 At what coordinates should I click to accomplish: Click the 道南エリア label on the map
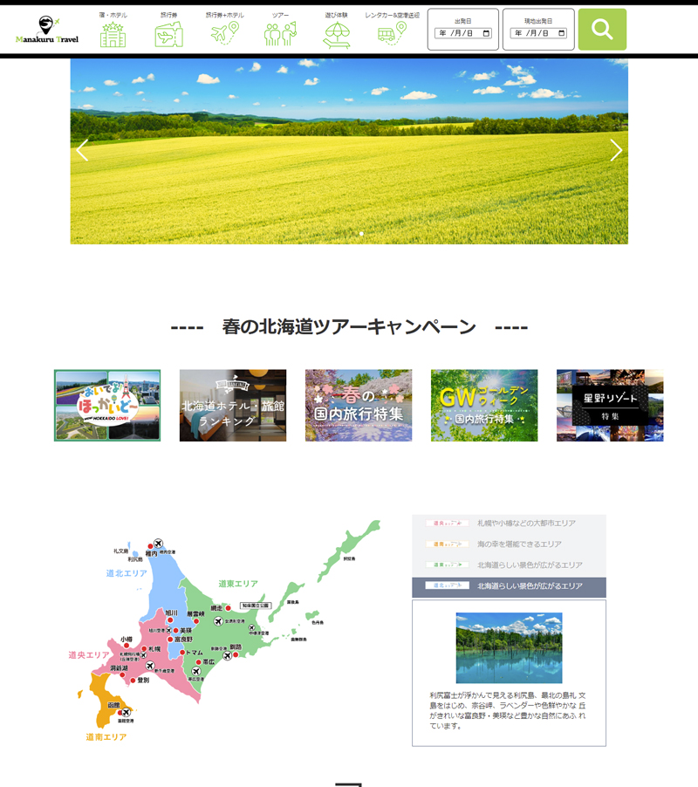pyautogui.click(x=106, y=737)
